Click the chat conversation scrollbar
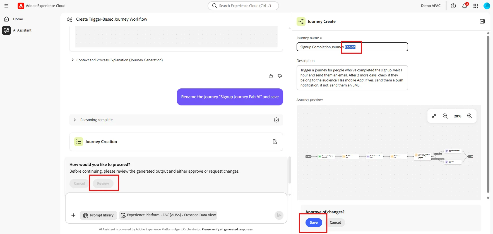Screen dimensions: 493x234 pos(290,170)
